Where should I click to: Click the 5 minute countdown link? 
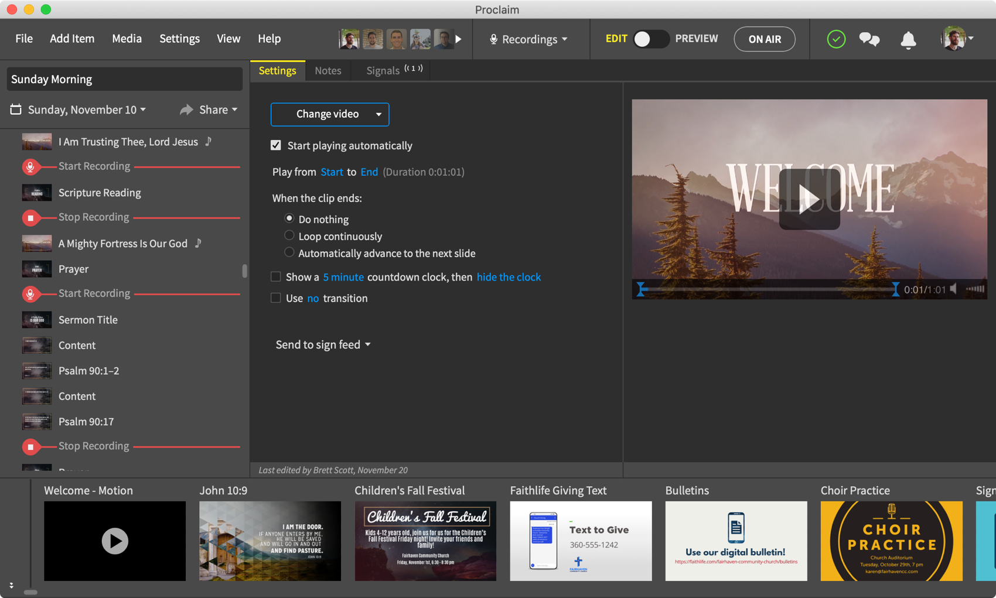343,277
